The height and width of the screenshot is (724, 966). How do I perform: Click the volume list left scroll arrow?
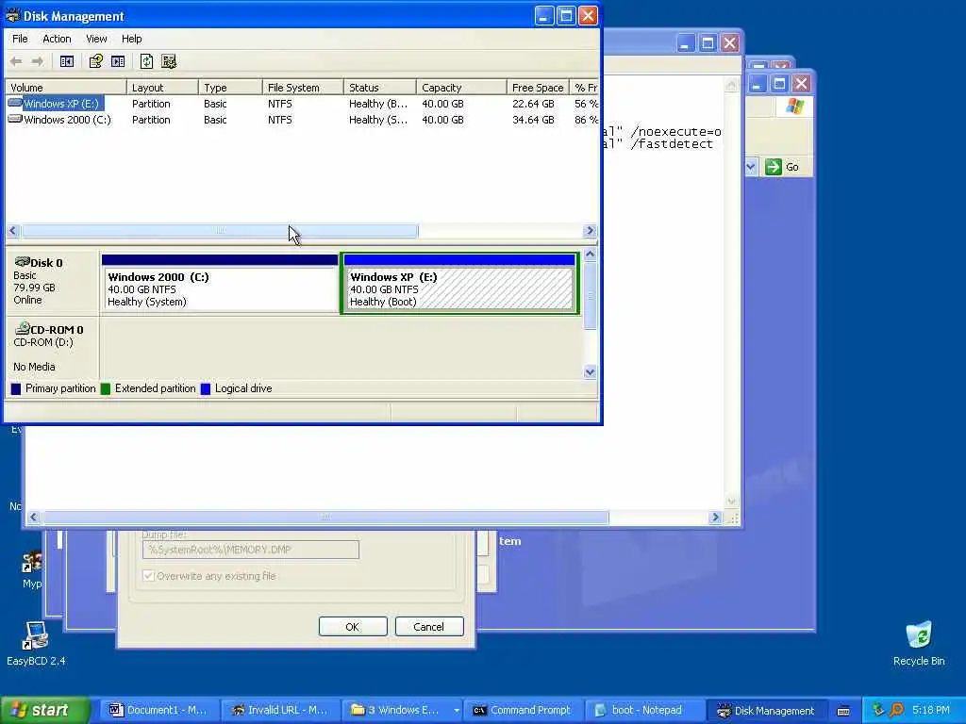pos(13,231)
